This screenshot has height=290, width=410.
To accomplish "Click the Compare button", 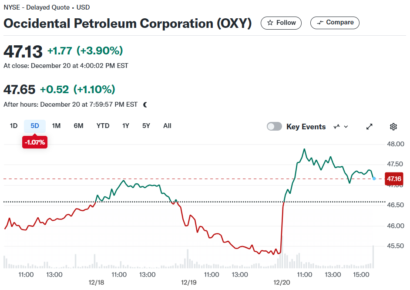I will tap(335, 23).
